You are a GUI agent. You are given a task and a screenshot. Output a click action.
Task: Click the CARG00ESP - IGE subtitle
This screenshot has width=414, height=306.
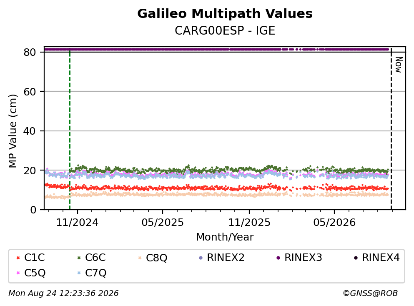(x=225, y=30)
